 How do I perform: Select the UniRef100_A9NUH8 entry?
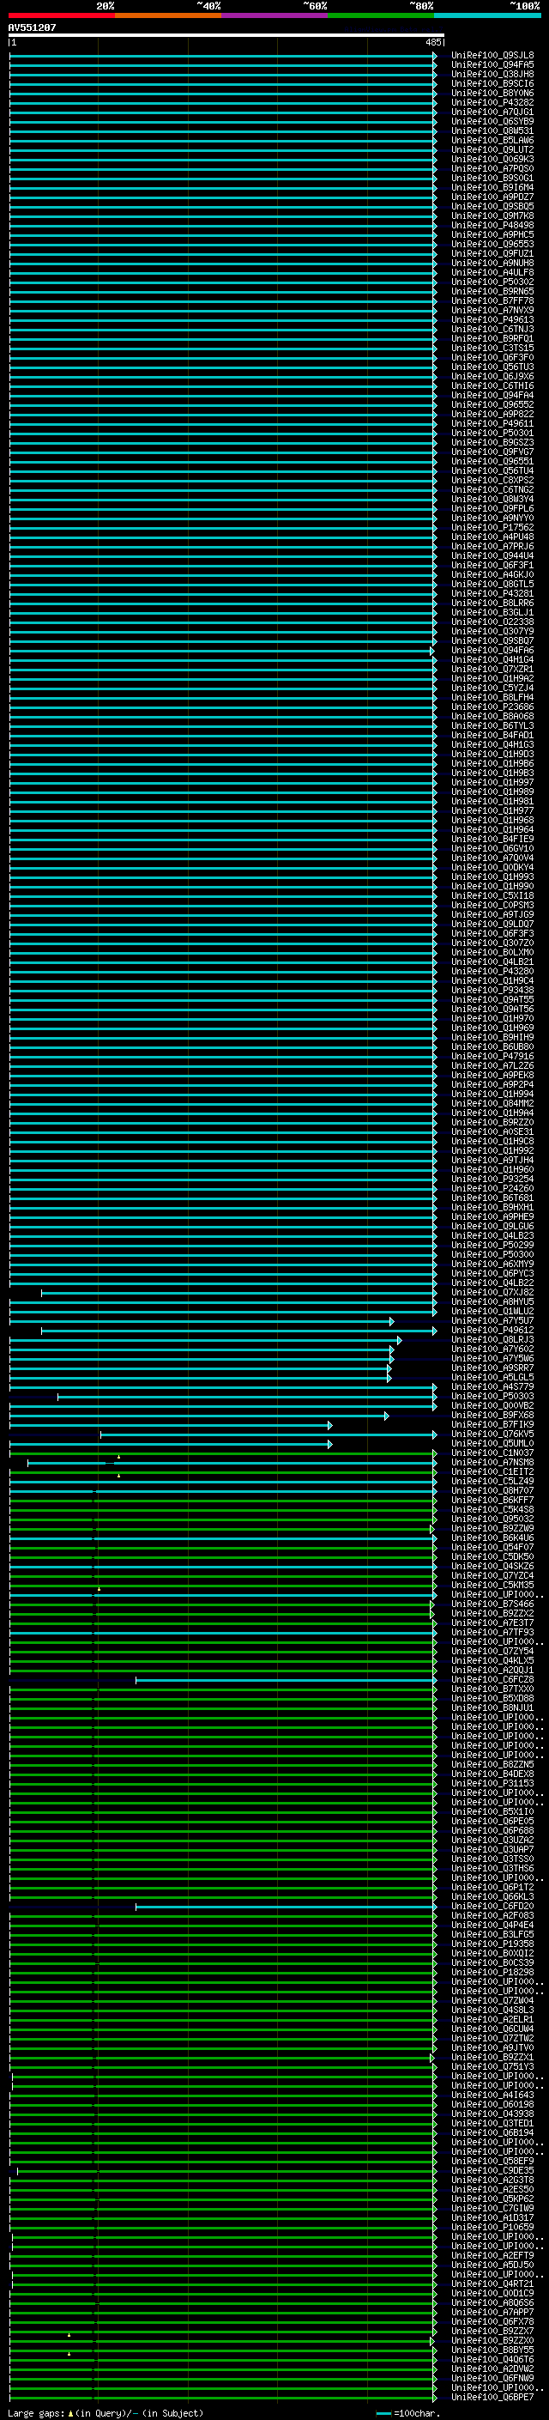tap(492, 263)
